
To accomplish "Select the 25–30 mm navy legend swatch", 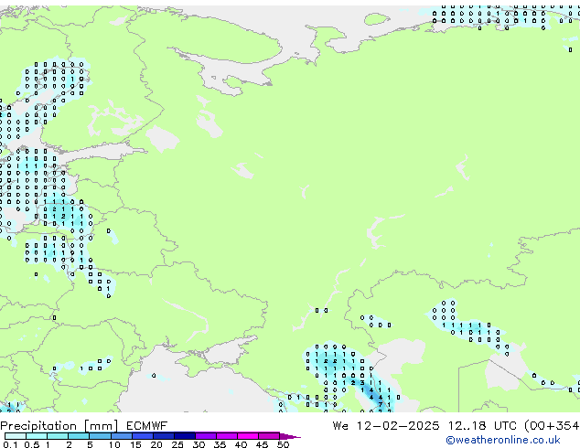I will pyautogui.click(x=185, y=436).
